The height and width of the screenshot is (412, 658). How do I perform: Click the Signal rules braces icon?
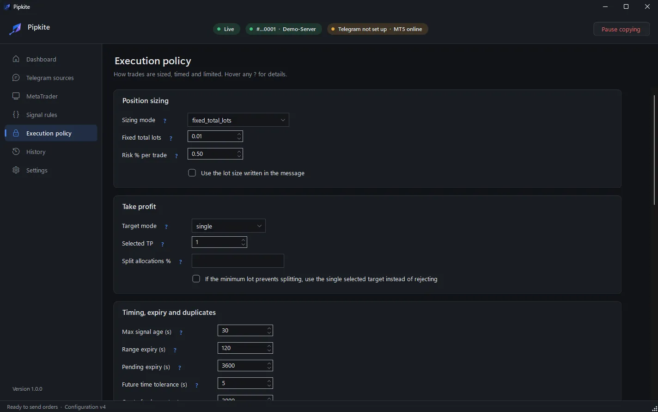pyautogui.click(x=16, y=115)
